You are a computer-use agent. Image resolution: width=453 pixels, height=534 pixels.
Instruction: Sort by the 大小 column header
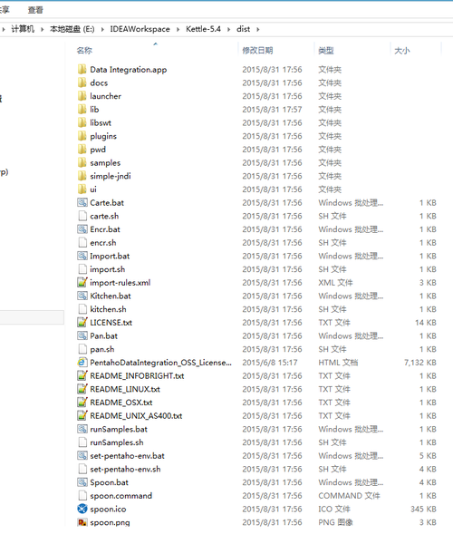402,51
